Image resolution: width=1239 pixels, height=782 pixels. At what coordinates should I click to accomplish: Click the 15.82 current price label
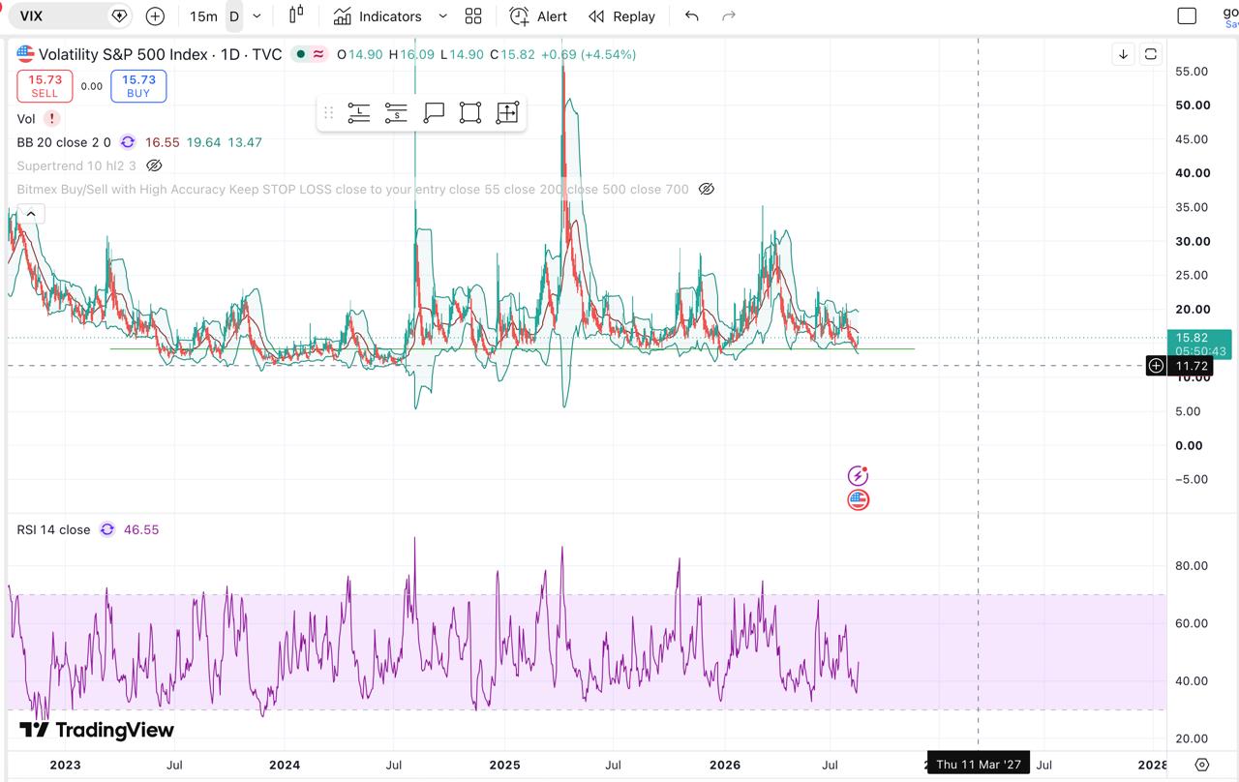(x=1199, y=344)
